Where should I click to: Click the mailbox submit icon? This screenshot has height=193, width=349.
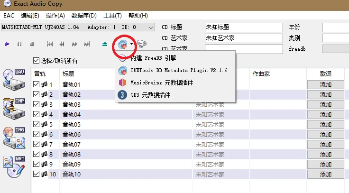pos(142,44)
